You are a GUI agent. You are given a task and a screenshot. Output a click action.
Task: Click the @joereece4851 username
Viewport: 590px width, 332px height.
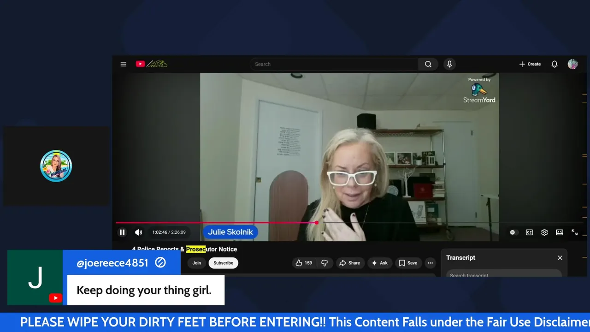(x=112, y=263)
